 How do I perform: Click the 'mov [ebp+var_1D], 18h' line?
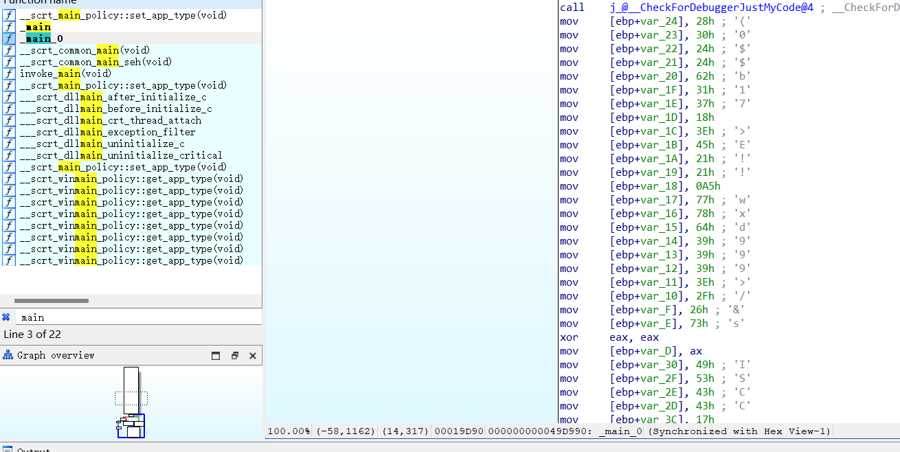click(637, 117)
